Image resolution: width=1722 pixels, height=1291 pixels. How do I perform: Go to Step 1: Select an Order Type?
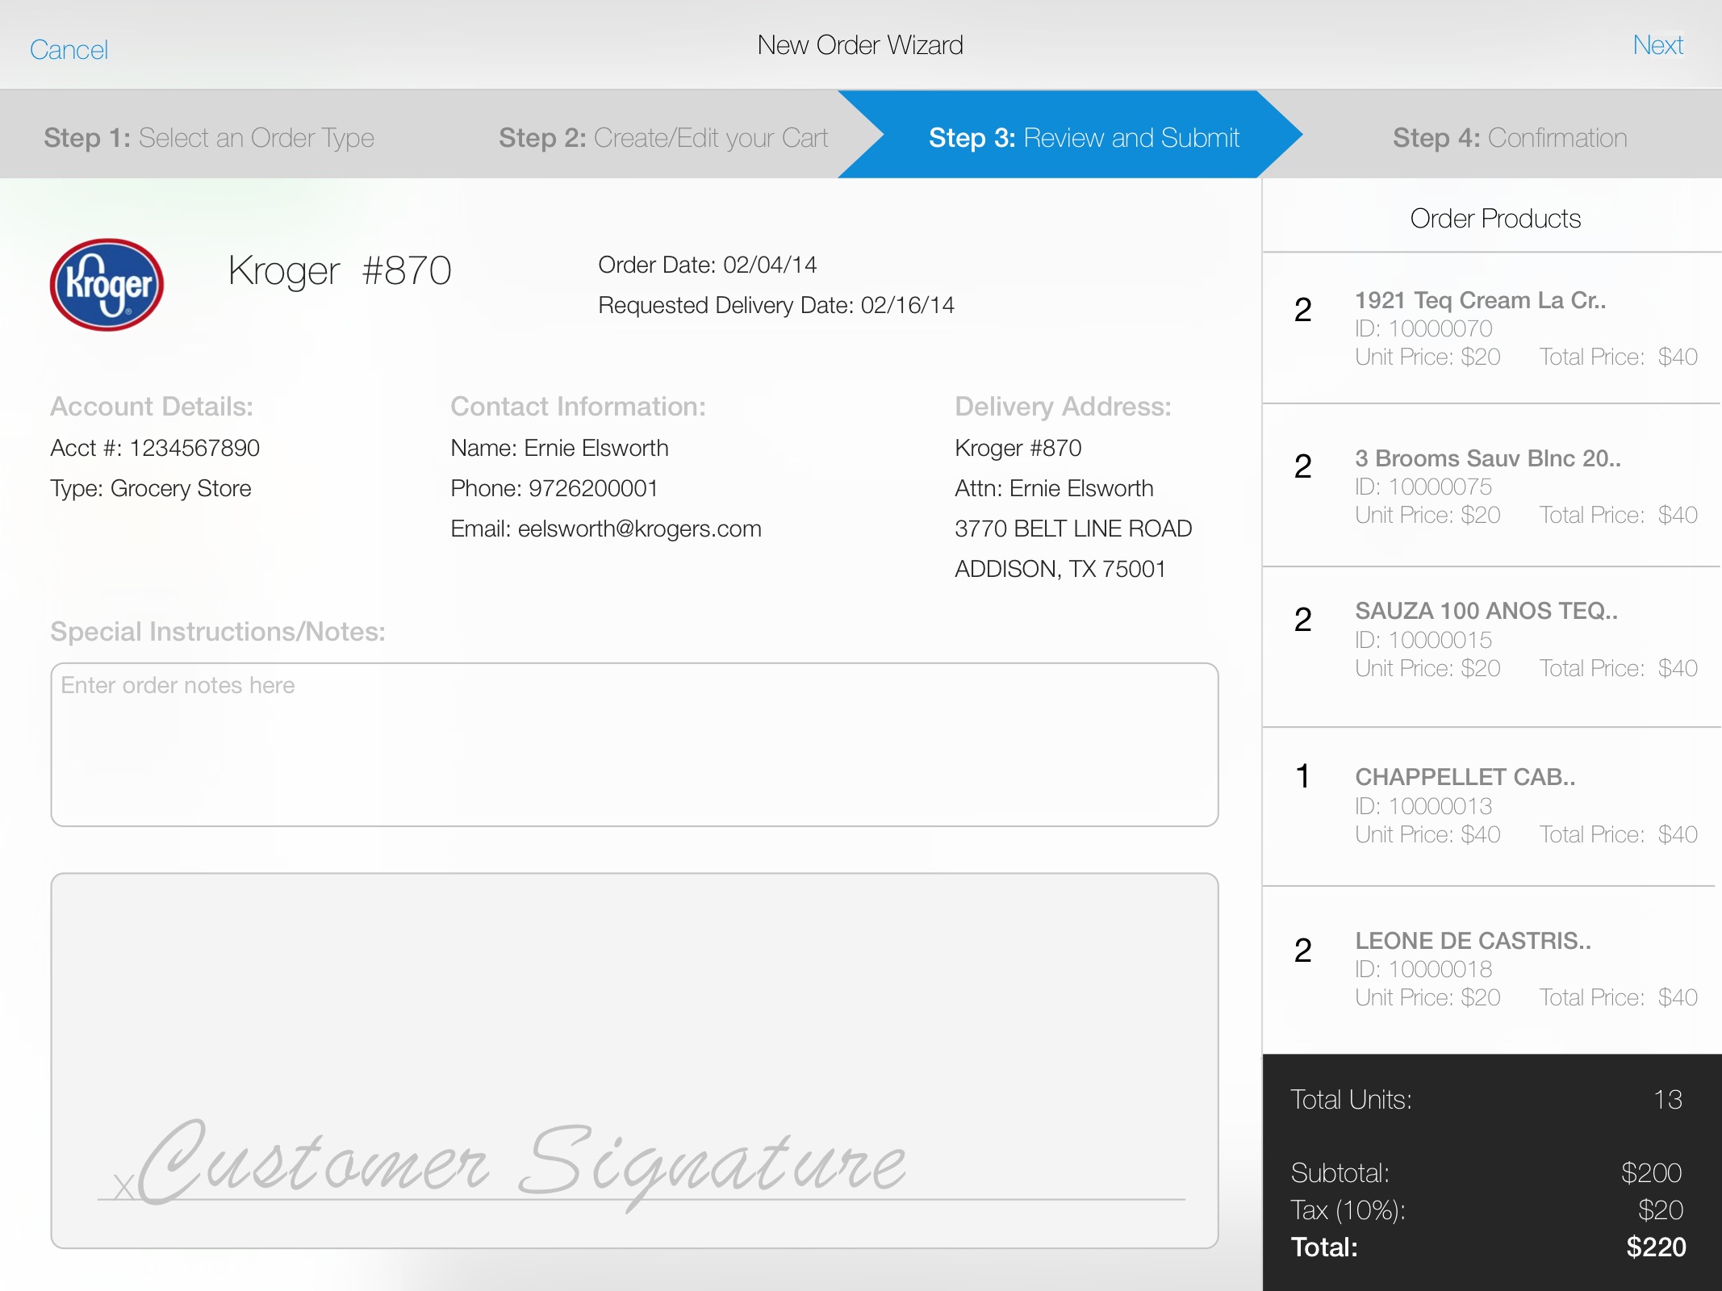(209, 138)
